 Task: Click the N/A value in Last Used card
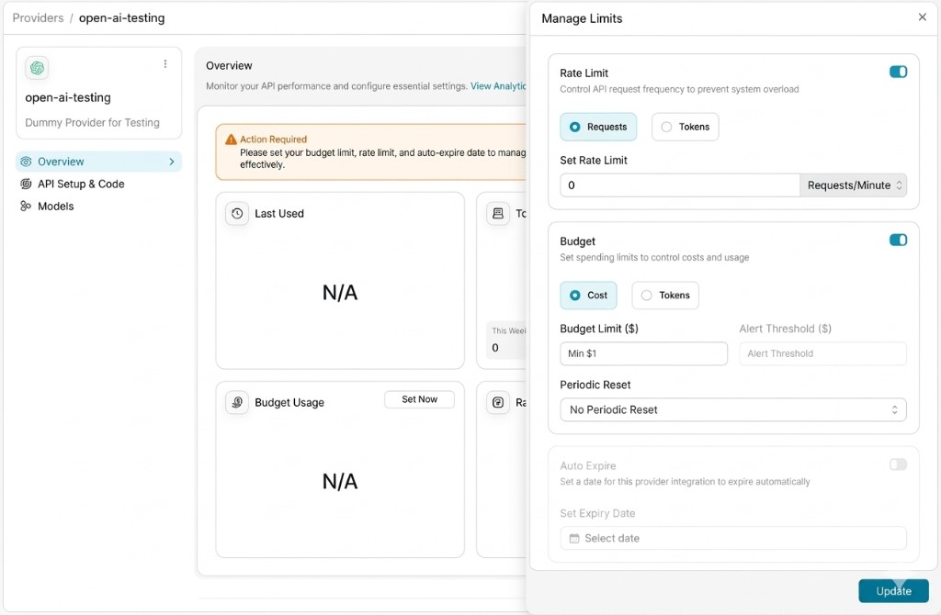pos(340,293)
